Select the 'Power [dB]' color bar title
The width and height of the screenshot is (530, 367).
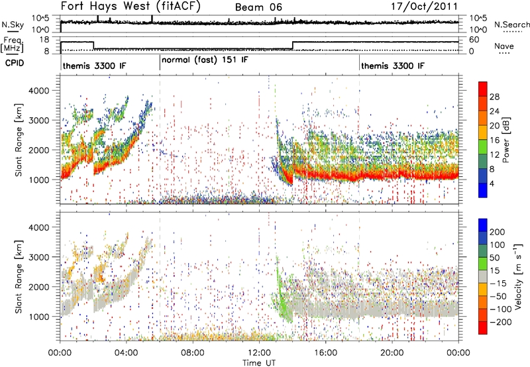[x=505, y=140]
